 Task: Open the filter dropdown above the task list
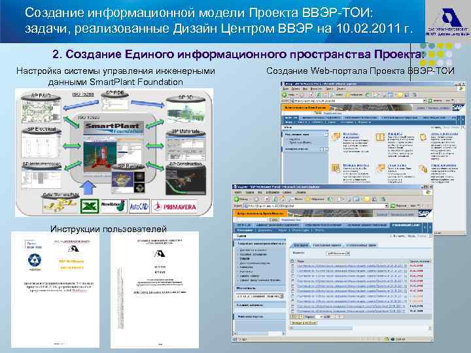(x=347, y=254)
